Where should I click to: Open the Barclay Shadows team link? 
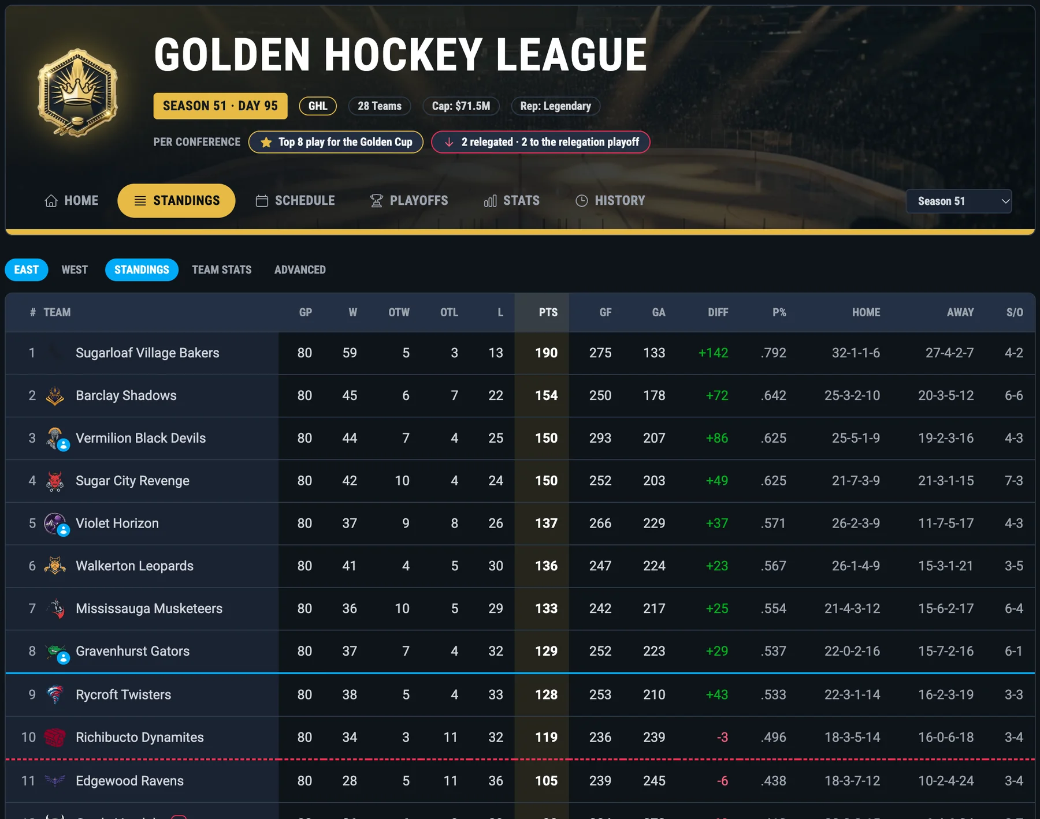point(126,396)
